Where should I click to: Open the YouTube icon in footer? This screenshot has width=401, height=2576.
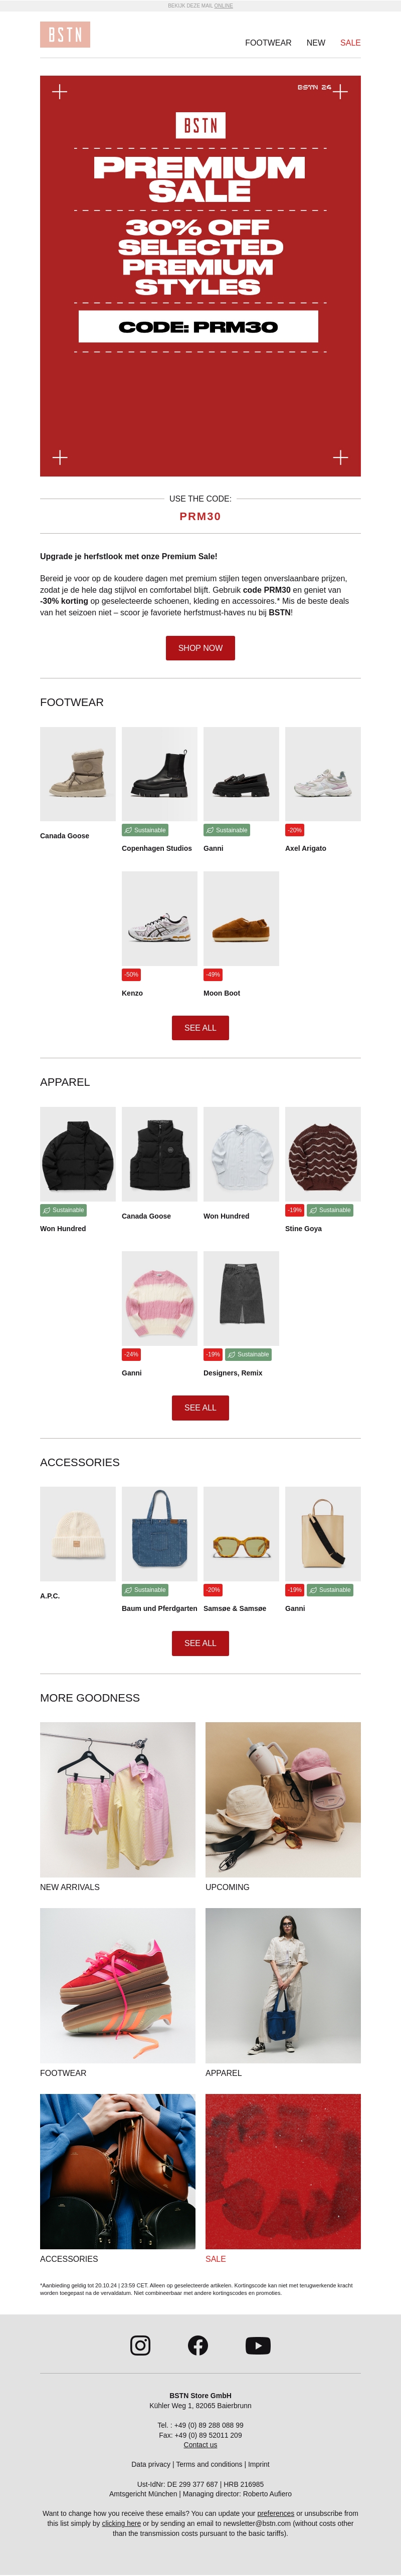point(257,2344)
